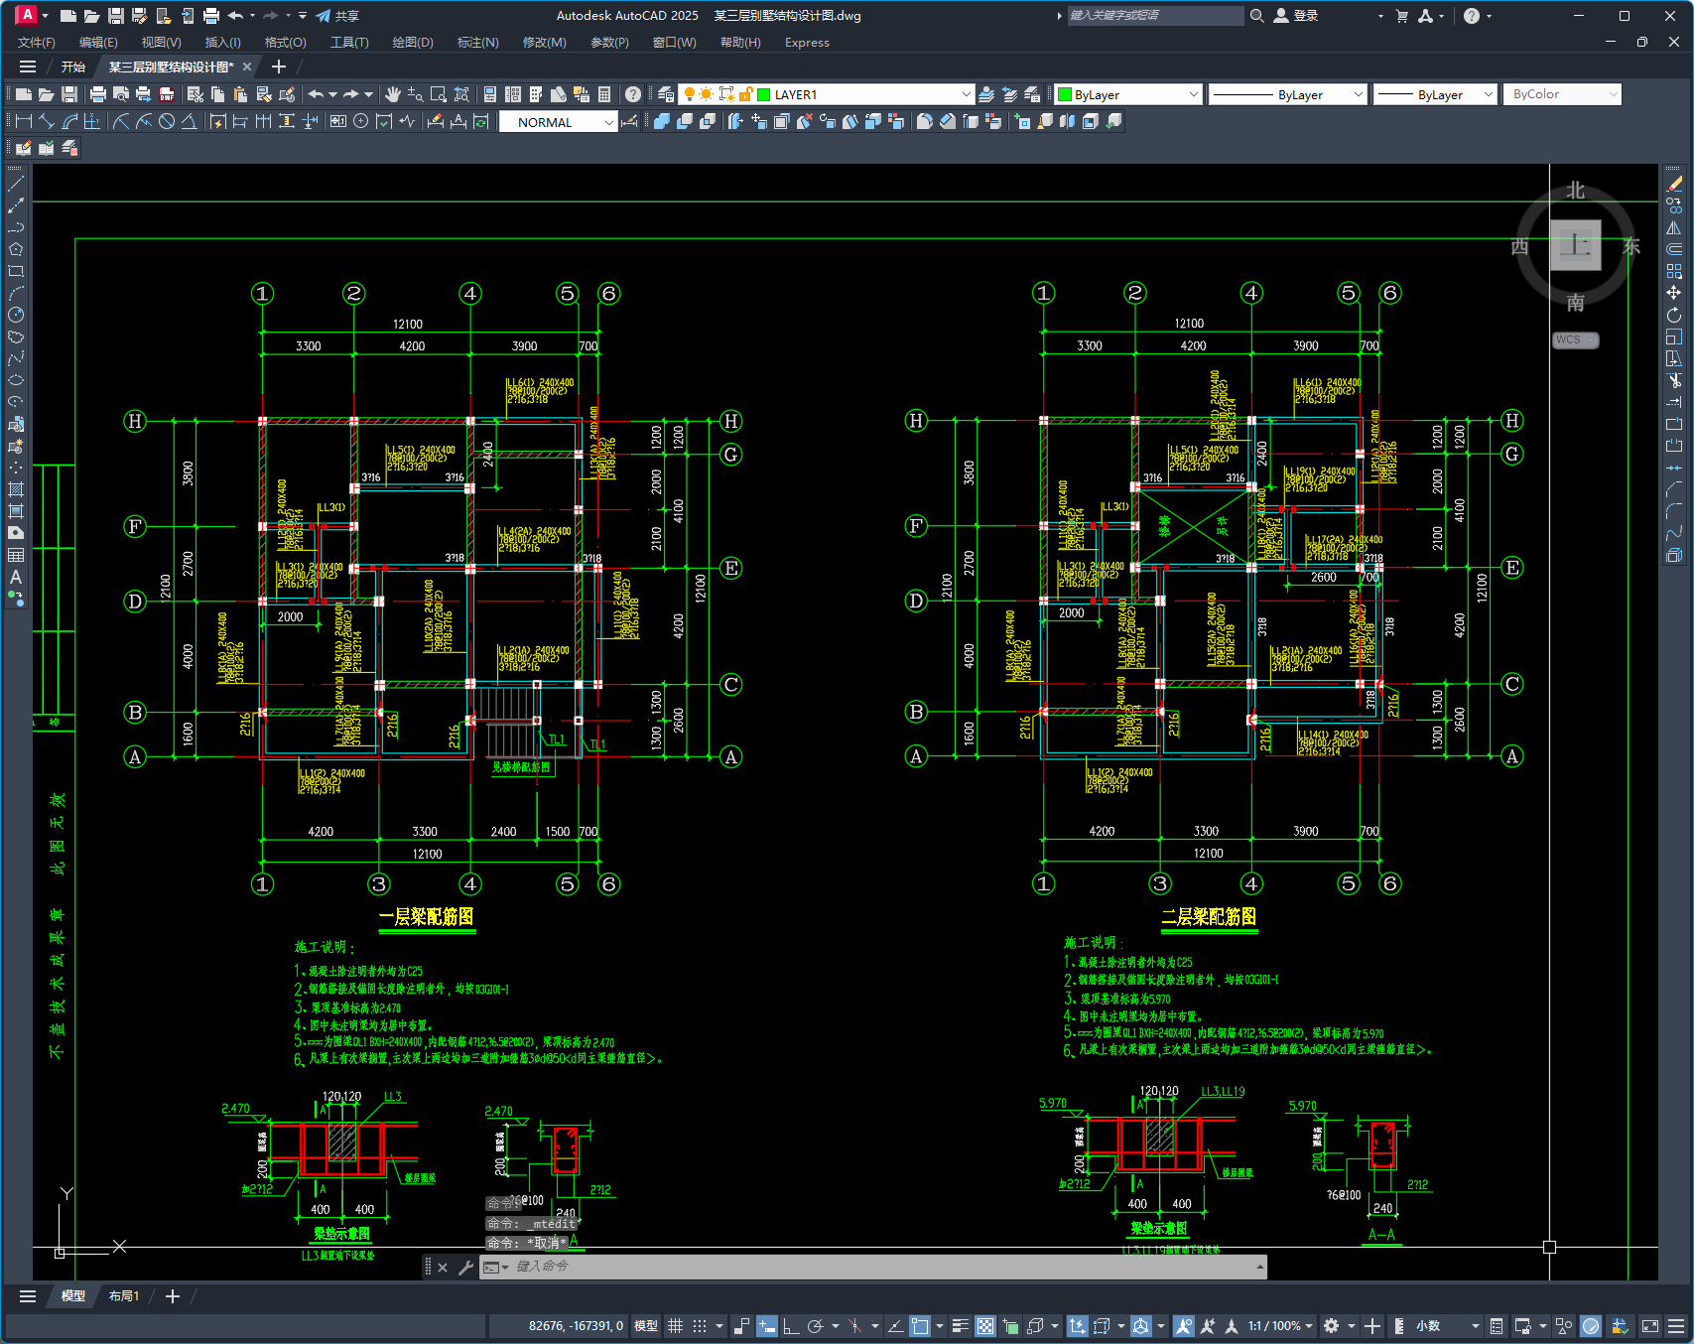Viewport: 1694px width, 1344px height.
Task: Open the Autodesk App Store cart icon
Action: [1401, 16]
